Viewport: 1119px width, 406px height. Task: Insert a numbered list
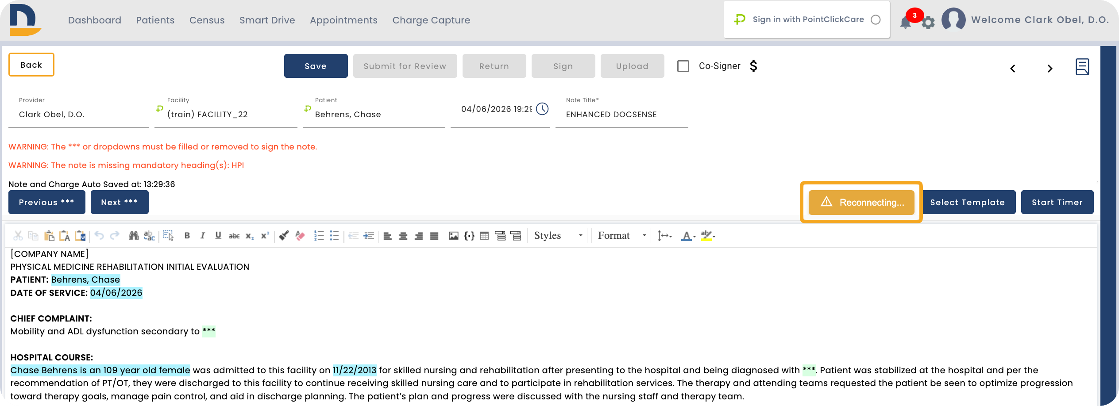pos(319,236)
